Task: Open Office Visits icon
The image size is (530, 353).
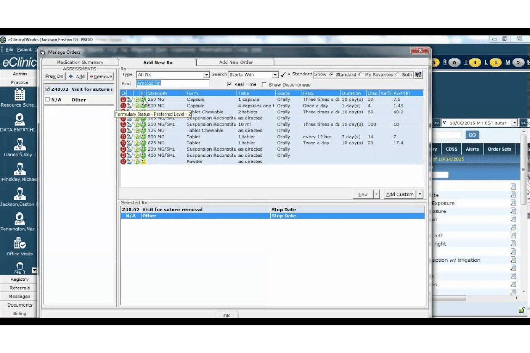Action: [19, 244]
